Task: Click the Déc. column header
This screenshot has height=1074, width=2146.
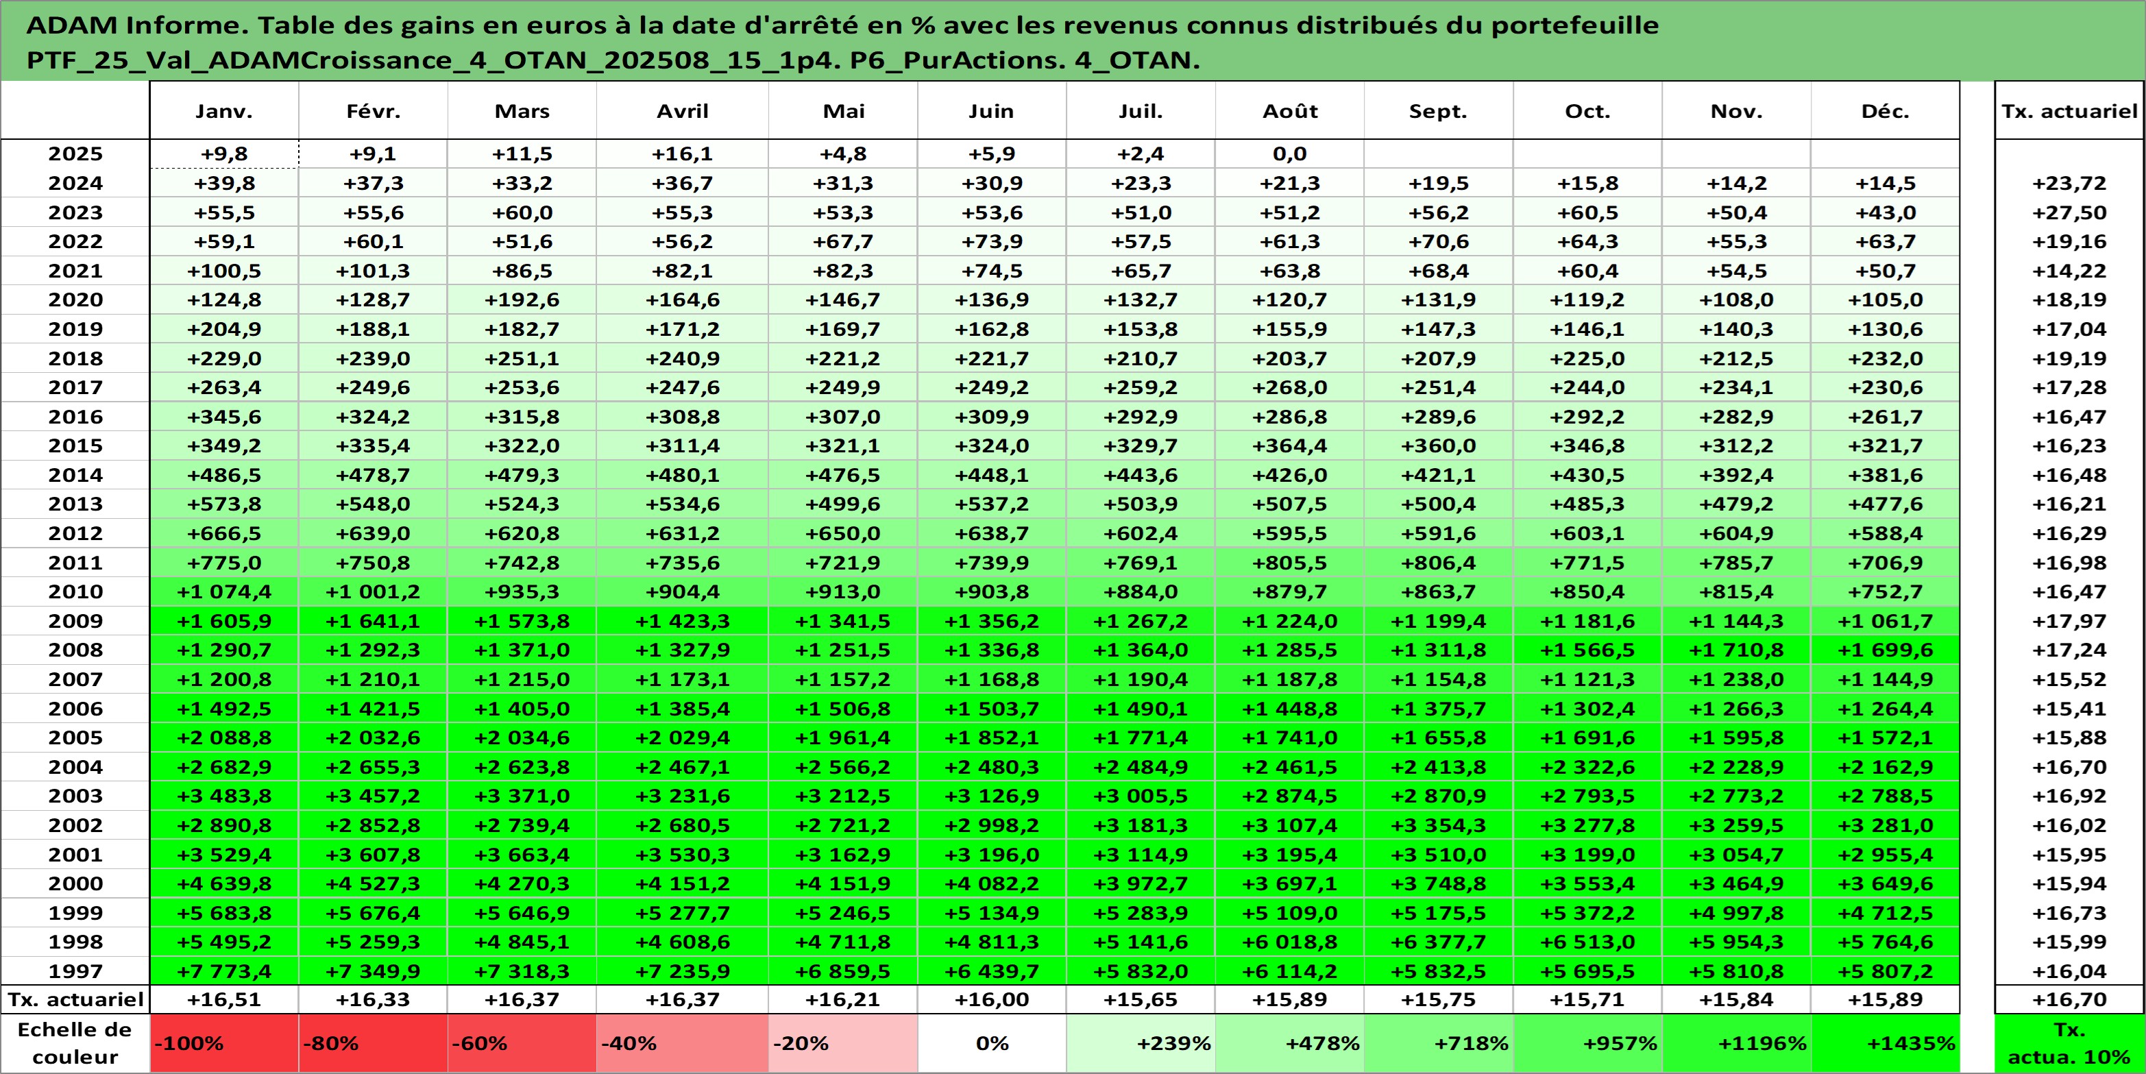Action: tap(1886, 111)
